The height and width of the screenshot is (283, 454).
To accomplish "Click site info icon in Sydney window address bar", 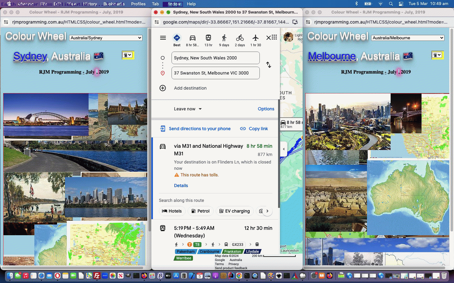I will pos(6,22).
